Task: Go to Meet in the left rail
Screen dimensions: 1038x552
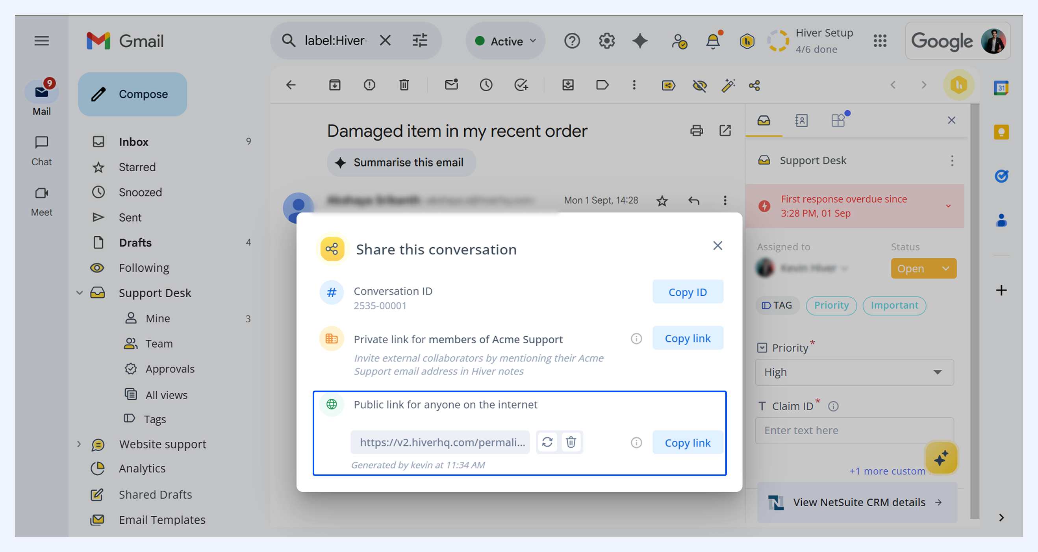Action: coord(41,202)
